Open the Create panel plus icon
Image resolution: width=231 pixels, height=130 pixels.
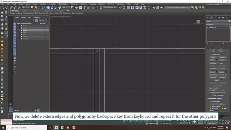[208, 18]
